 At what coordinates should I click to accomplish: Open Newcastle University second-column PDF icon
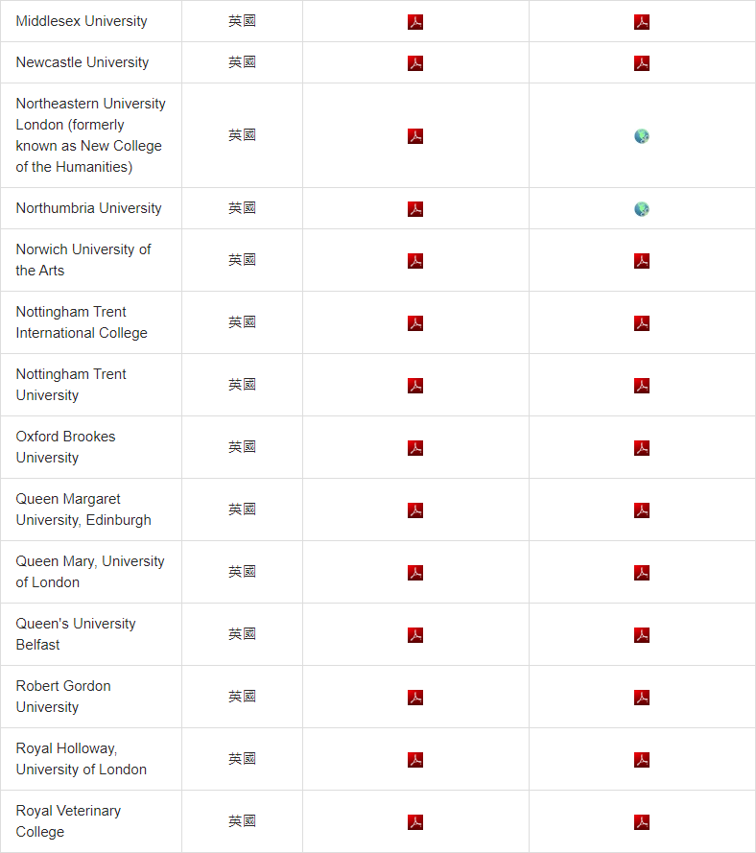coord(642,63)
